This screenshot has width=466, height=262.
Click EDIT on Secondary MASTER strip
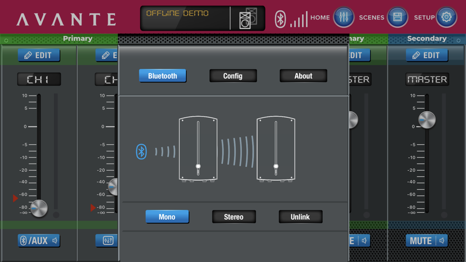[x=427, y=55]
